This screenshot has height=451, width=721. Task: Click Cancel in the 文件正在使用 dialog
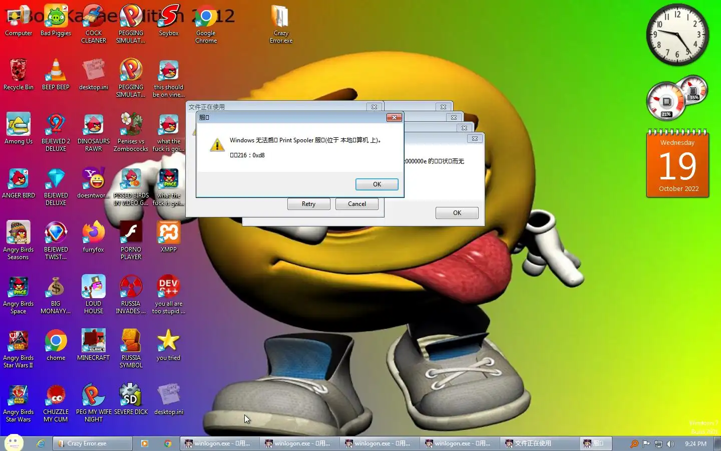(357, 204)
